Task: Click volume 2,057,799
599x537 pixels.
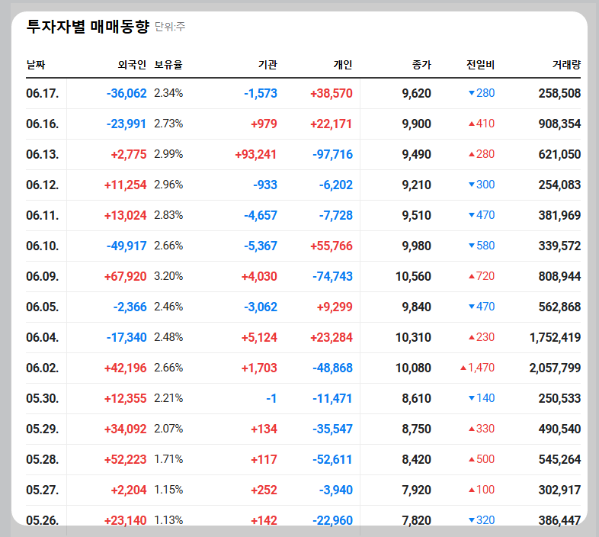Action: pos(555,368)
